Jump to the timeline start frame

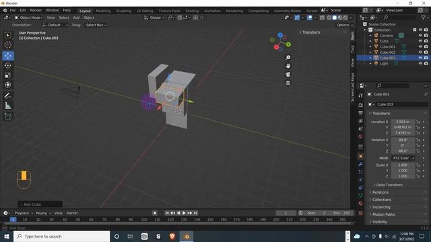click(167, 213)
